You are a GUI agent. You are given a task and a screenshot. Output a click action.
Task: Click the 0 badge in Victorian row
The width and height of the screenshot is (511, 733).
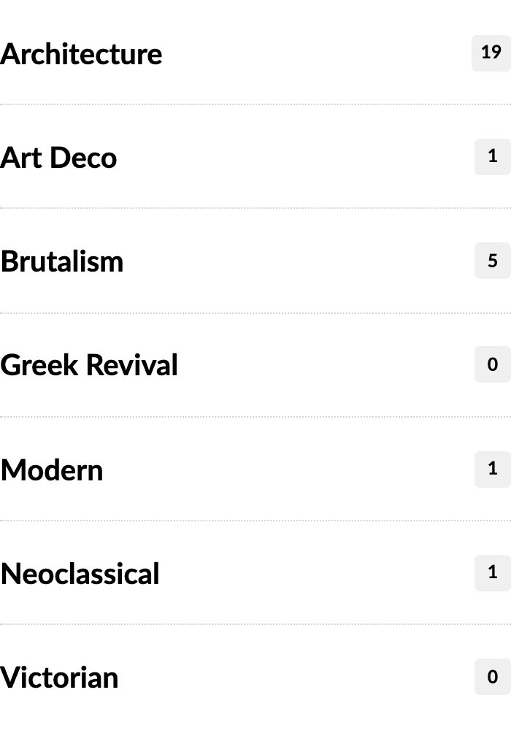(492, 677)
